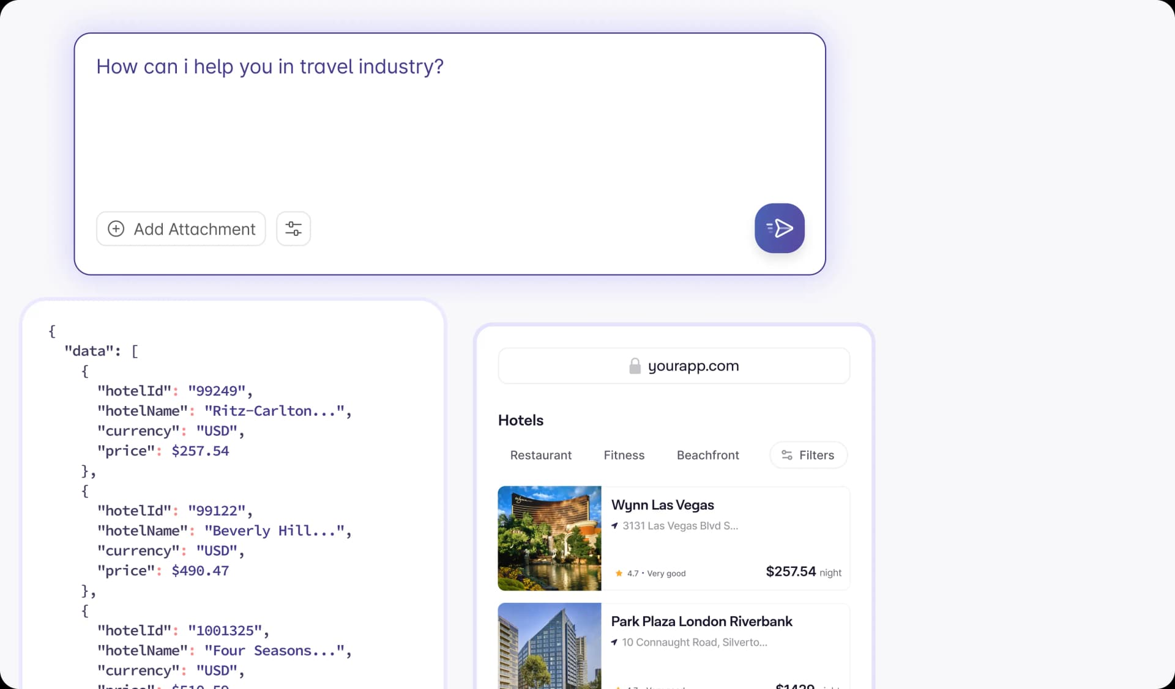Screen dimensions: 1175x689
Task: Click the lock icon beside yourapp.com
Action: coord(635,366)
